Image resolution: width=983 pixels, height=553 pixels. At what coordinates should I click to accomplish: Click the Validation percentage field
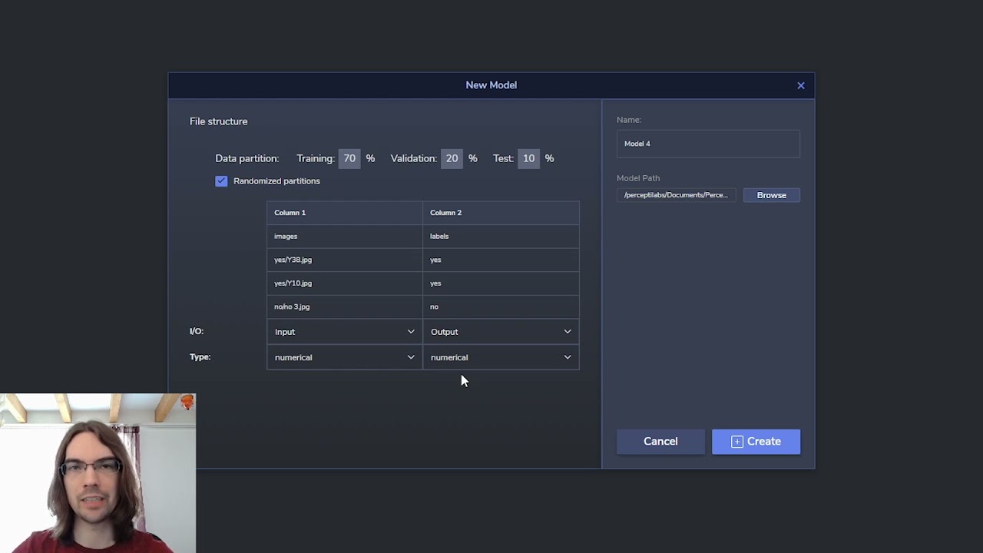452,158
